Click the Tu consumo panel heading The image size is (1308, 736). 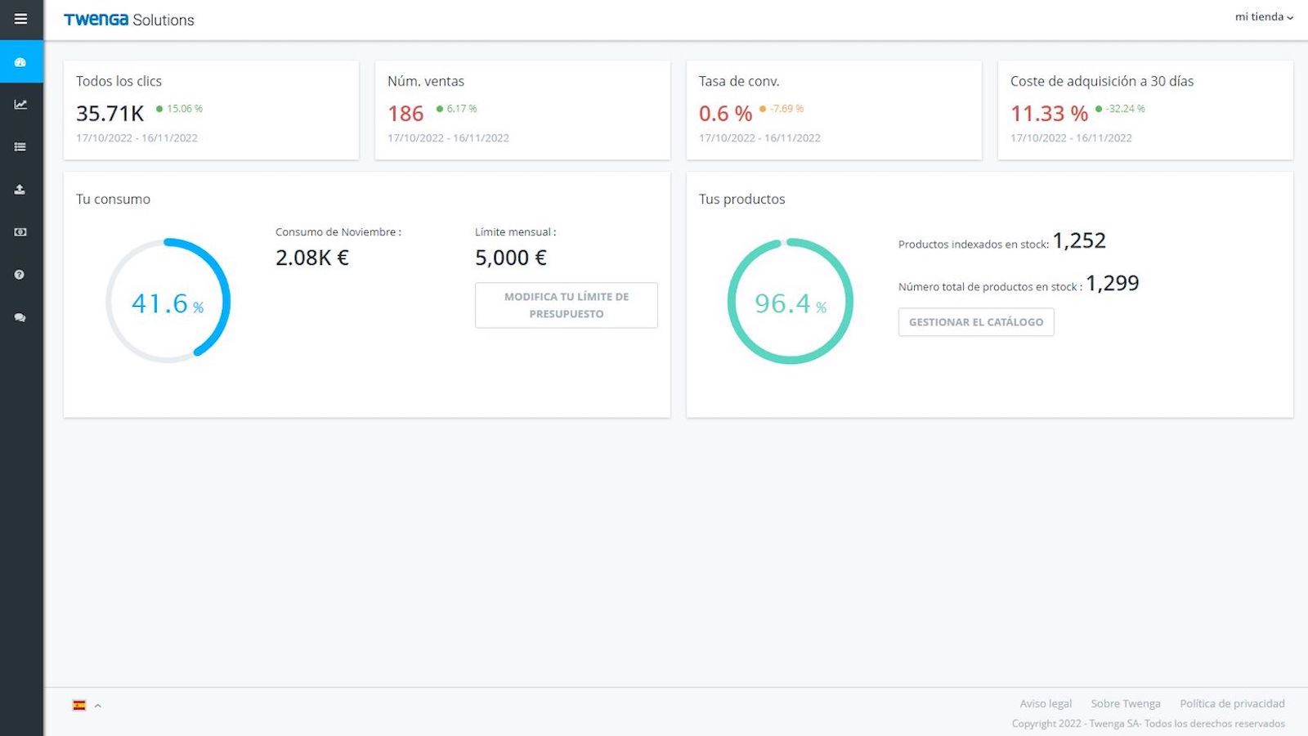tap(113, 199)
